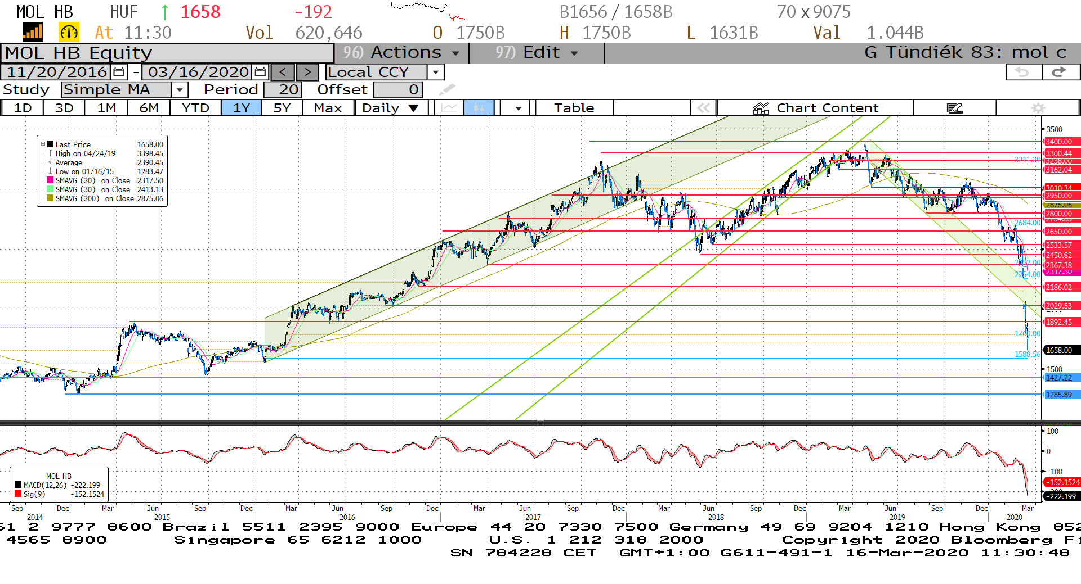Click the olive SMAVG (200) legend swatch

(x=50, y=198)
